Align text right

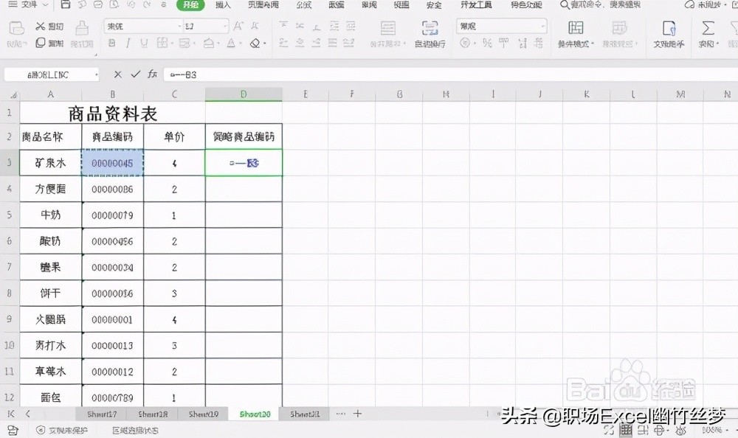pyautogui.click(x=317, y=44)
